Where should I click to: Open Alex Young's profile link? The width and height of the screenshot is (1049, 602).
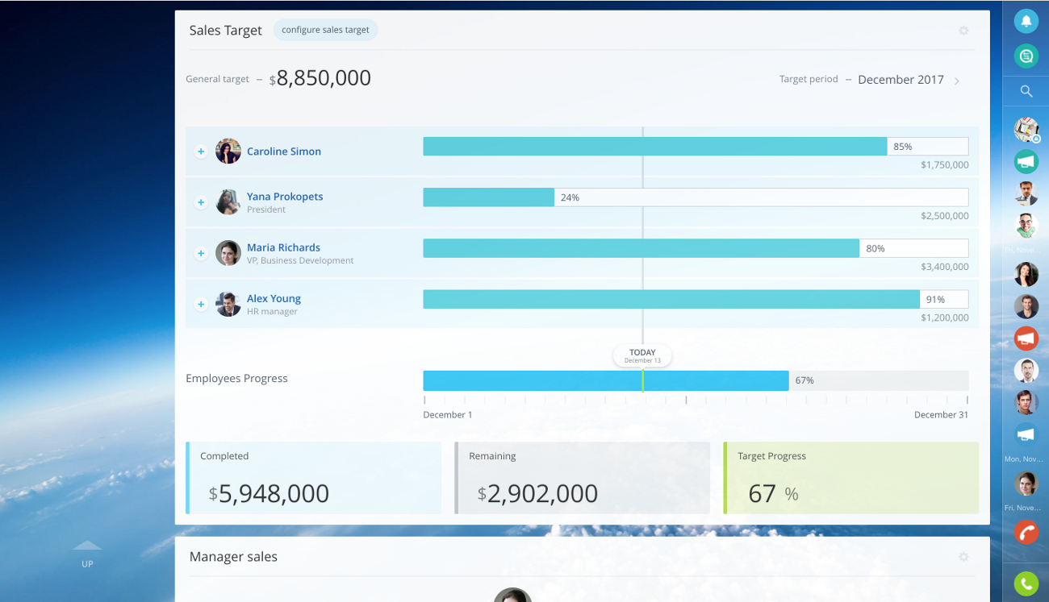274,298
